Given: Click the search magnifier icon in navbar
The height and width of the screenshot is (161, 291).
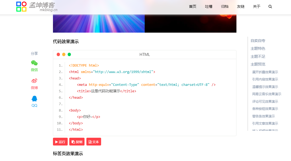Looking at the screenshot, I should coord(270,7).
